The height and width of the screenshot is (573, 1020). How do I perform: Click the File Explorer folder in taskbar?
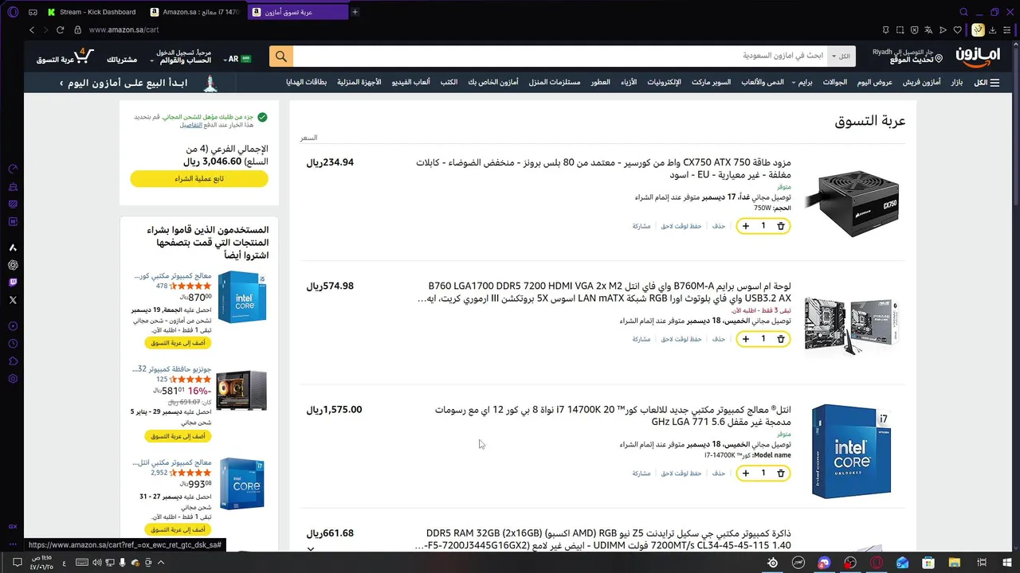[955, 563]
